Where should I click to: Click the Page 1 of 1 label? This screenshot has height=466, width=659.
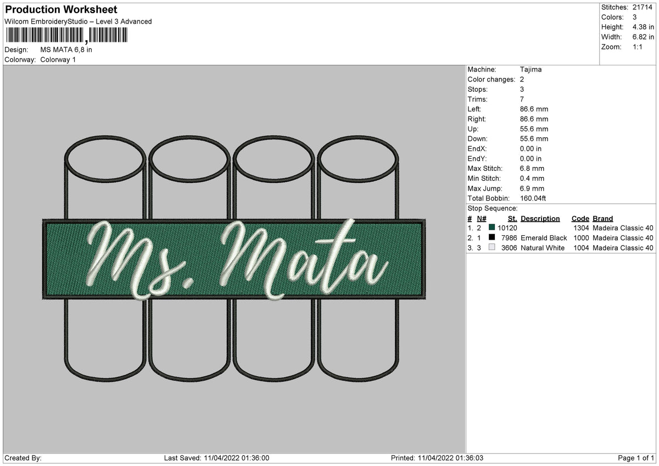[x=636, y=458]
